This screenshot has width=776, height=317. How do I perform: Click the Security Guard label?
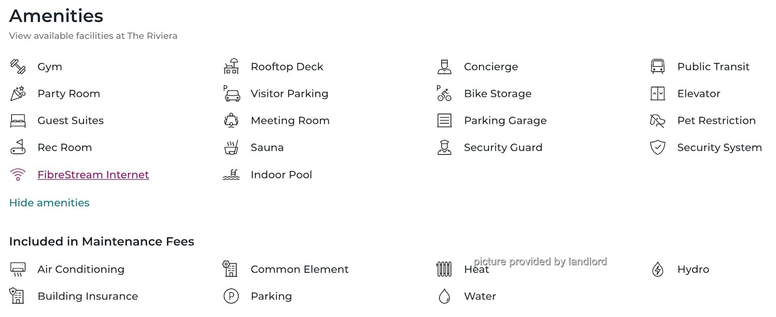click(x=503, y=147)
